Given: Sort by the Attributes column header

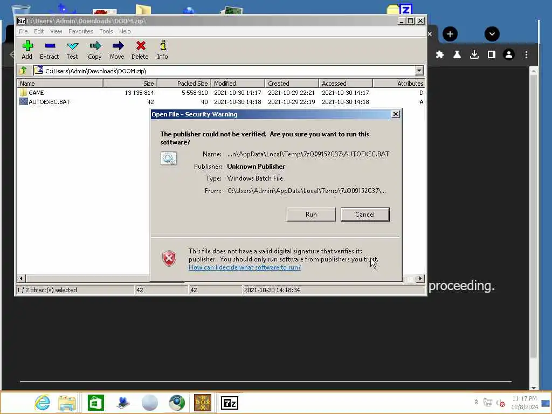Looking at the screenshot, I should pyautogui.click(x=399, y=84).
